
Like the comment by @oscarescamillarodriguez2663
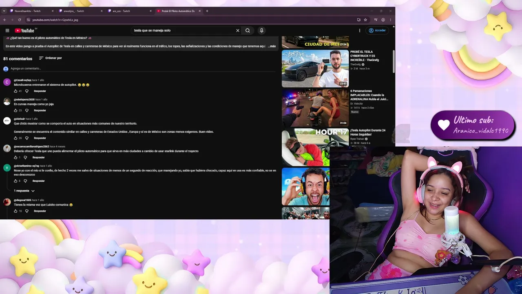[x=15, y=158]
